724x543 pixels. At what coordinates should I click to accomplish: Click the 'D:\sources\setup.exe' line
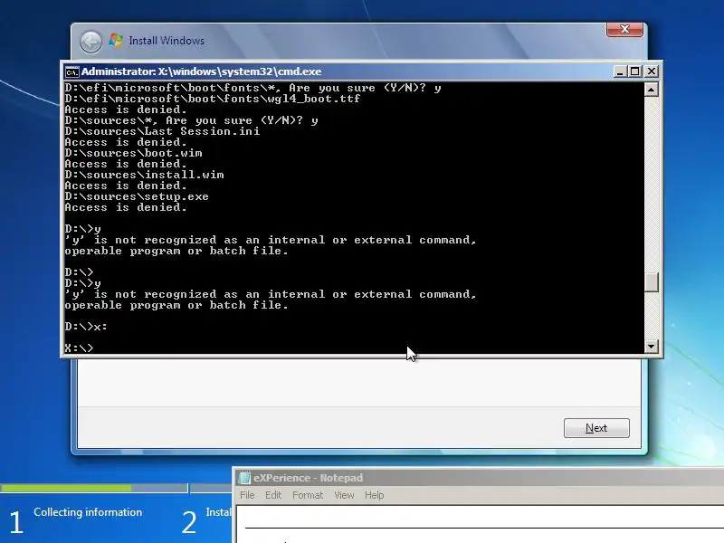(x=137, y=196)
